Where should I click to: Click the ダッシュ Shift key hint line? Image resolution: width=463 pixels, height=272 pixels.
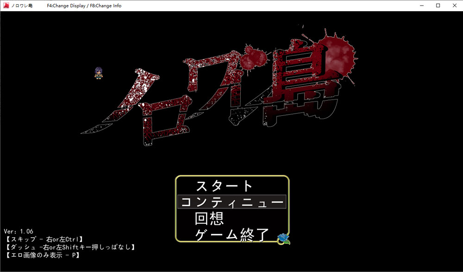70,247
